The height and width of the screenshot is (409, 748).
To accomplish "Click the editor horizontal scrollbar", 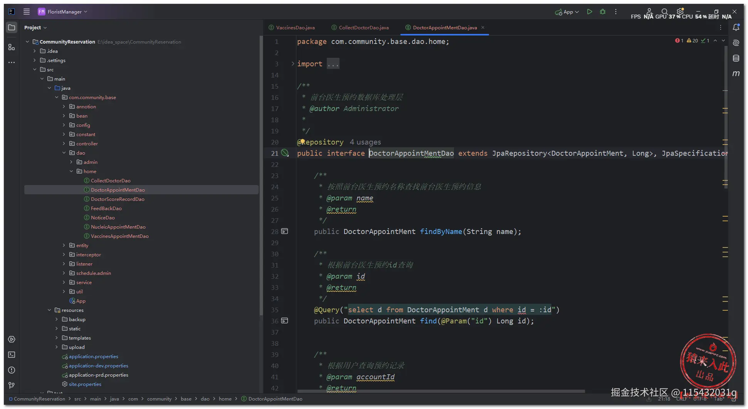I will 441,391.
